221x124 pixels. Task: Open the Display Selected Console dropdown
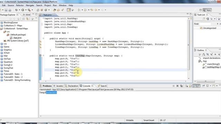point(210,86)
